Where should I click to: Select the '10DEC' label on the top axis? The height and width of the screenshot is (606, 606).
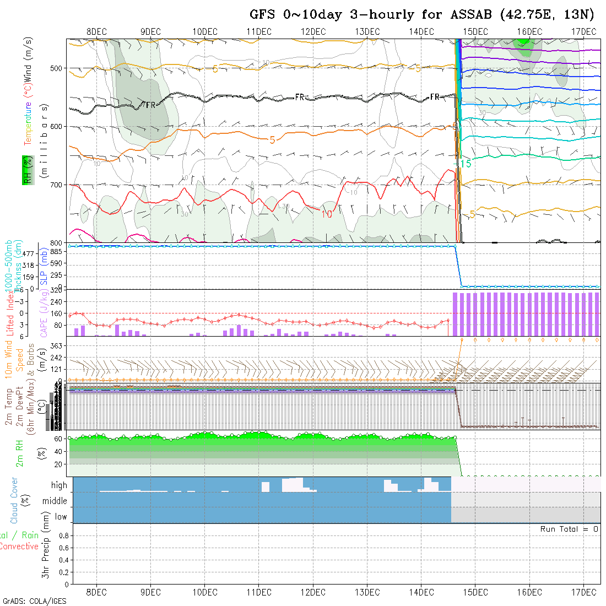205,32
